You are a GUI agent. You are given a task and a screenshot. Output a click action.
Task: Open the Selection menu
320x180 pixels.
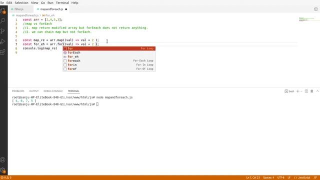coord(21,2)
